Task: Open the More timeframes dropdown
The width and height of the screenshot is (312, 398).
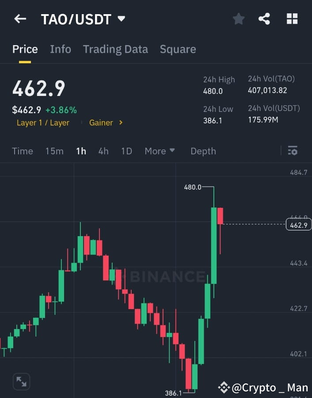Action: pyautogui.click(x=160, y=151)
